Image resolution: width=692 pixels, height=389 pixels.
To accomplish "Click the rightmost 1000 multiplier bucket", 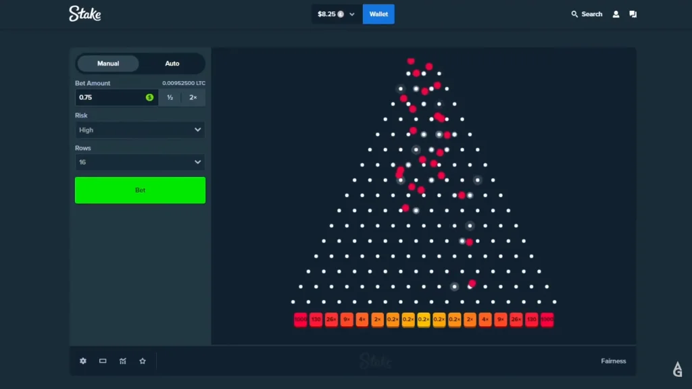I will [547, 319].
